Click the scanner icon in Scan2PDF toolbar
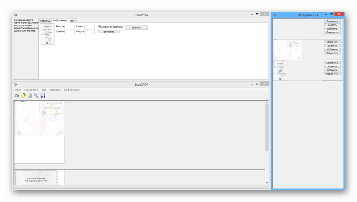Screen dimensions: 357x202 pyautogui.click(x=17, y=96)
